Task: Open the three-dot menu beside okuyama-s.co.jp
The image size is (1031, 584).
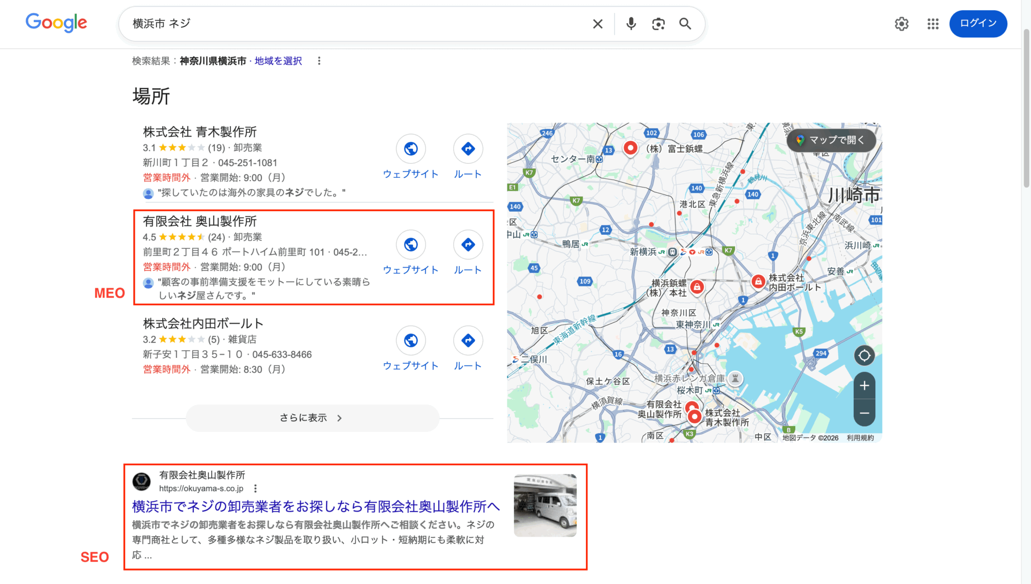Action: (x=256, y=488)
